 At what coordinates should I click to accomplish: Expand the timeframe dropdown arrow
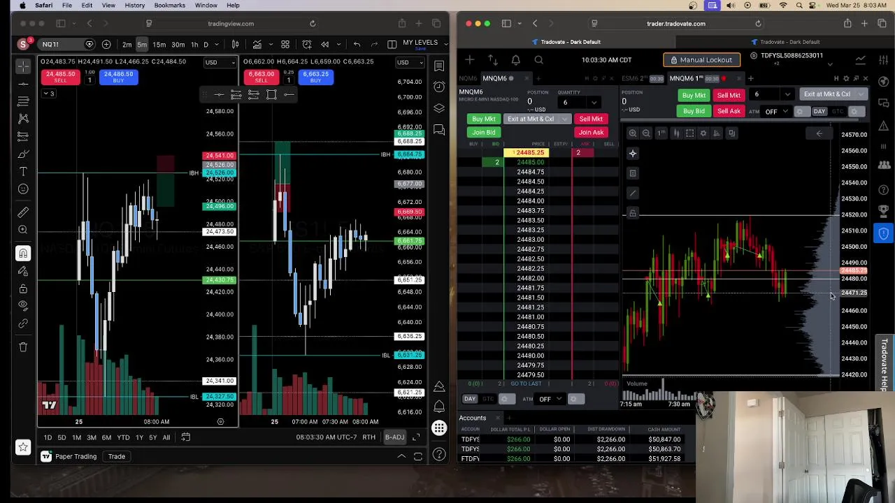[x=216, y=45]
